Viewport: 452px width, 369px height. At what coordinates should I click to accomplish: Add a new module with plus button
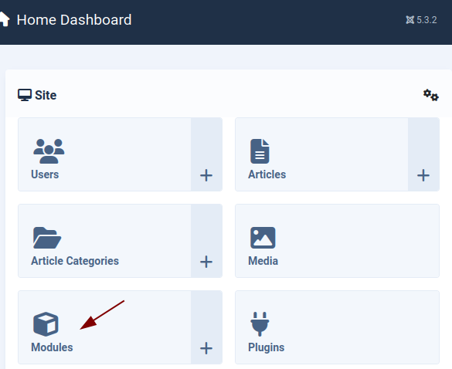pos(206,348)
